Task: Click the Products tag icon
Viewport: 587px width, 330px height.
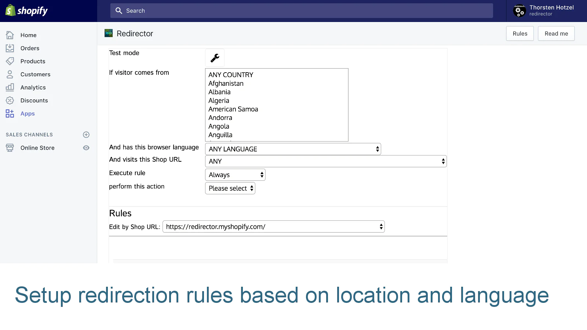Action: point(10,61)
